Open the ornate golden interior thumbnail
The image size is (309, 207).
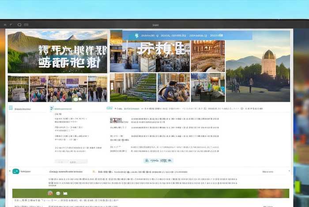pyautogui.click(x=208, y=56)
